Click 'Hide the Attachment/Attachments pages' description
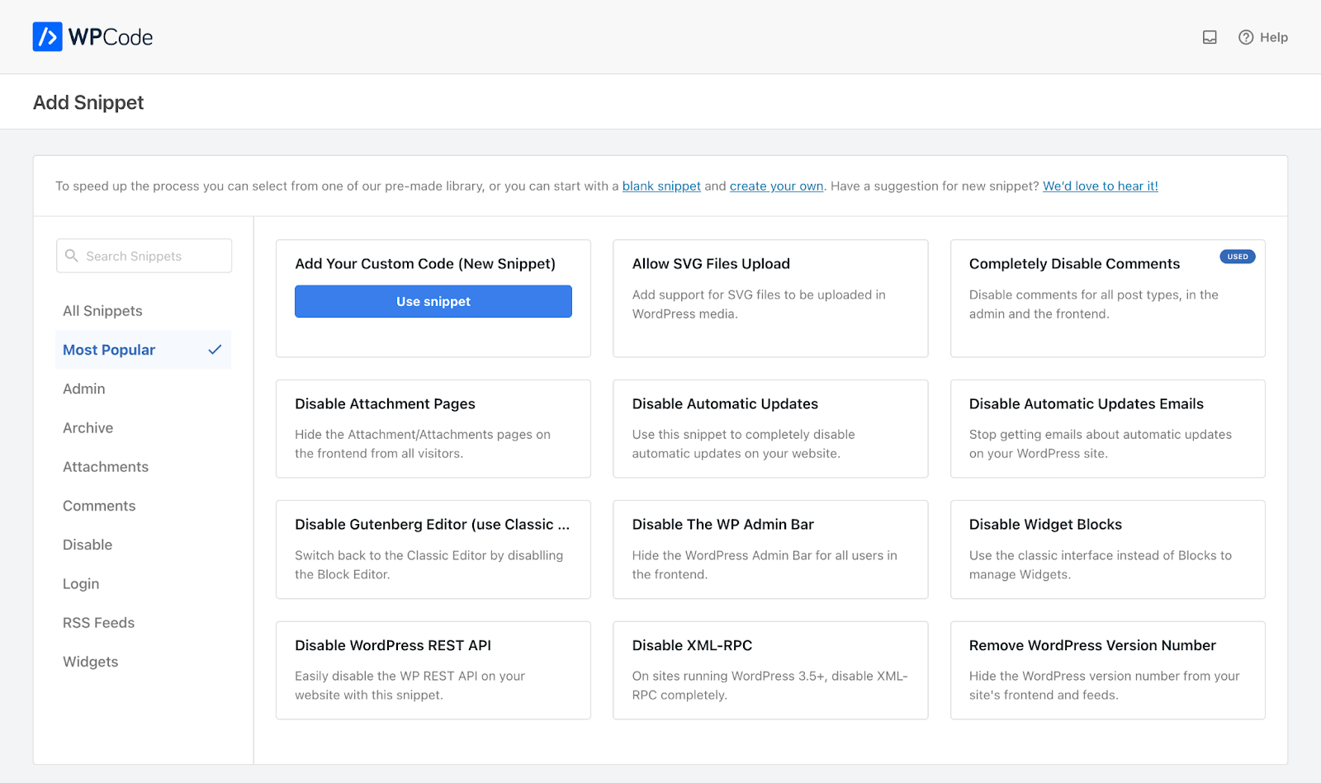 423,444
